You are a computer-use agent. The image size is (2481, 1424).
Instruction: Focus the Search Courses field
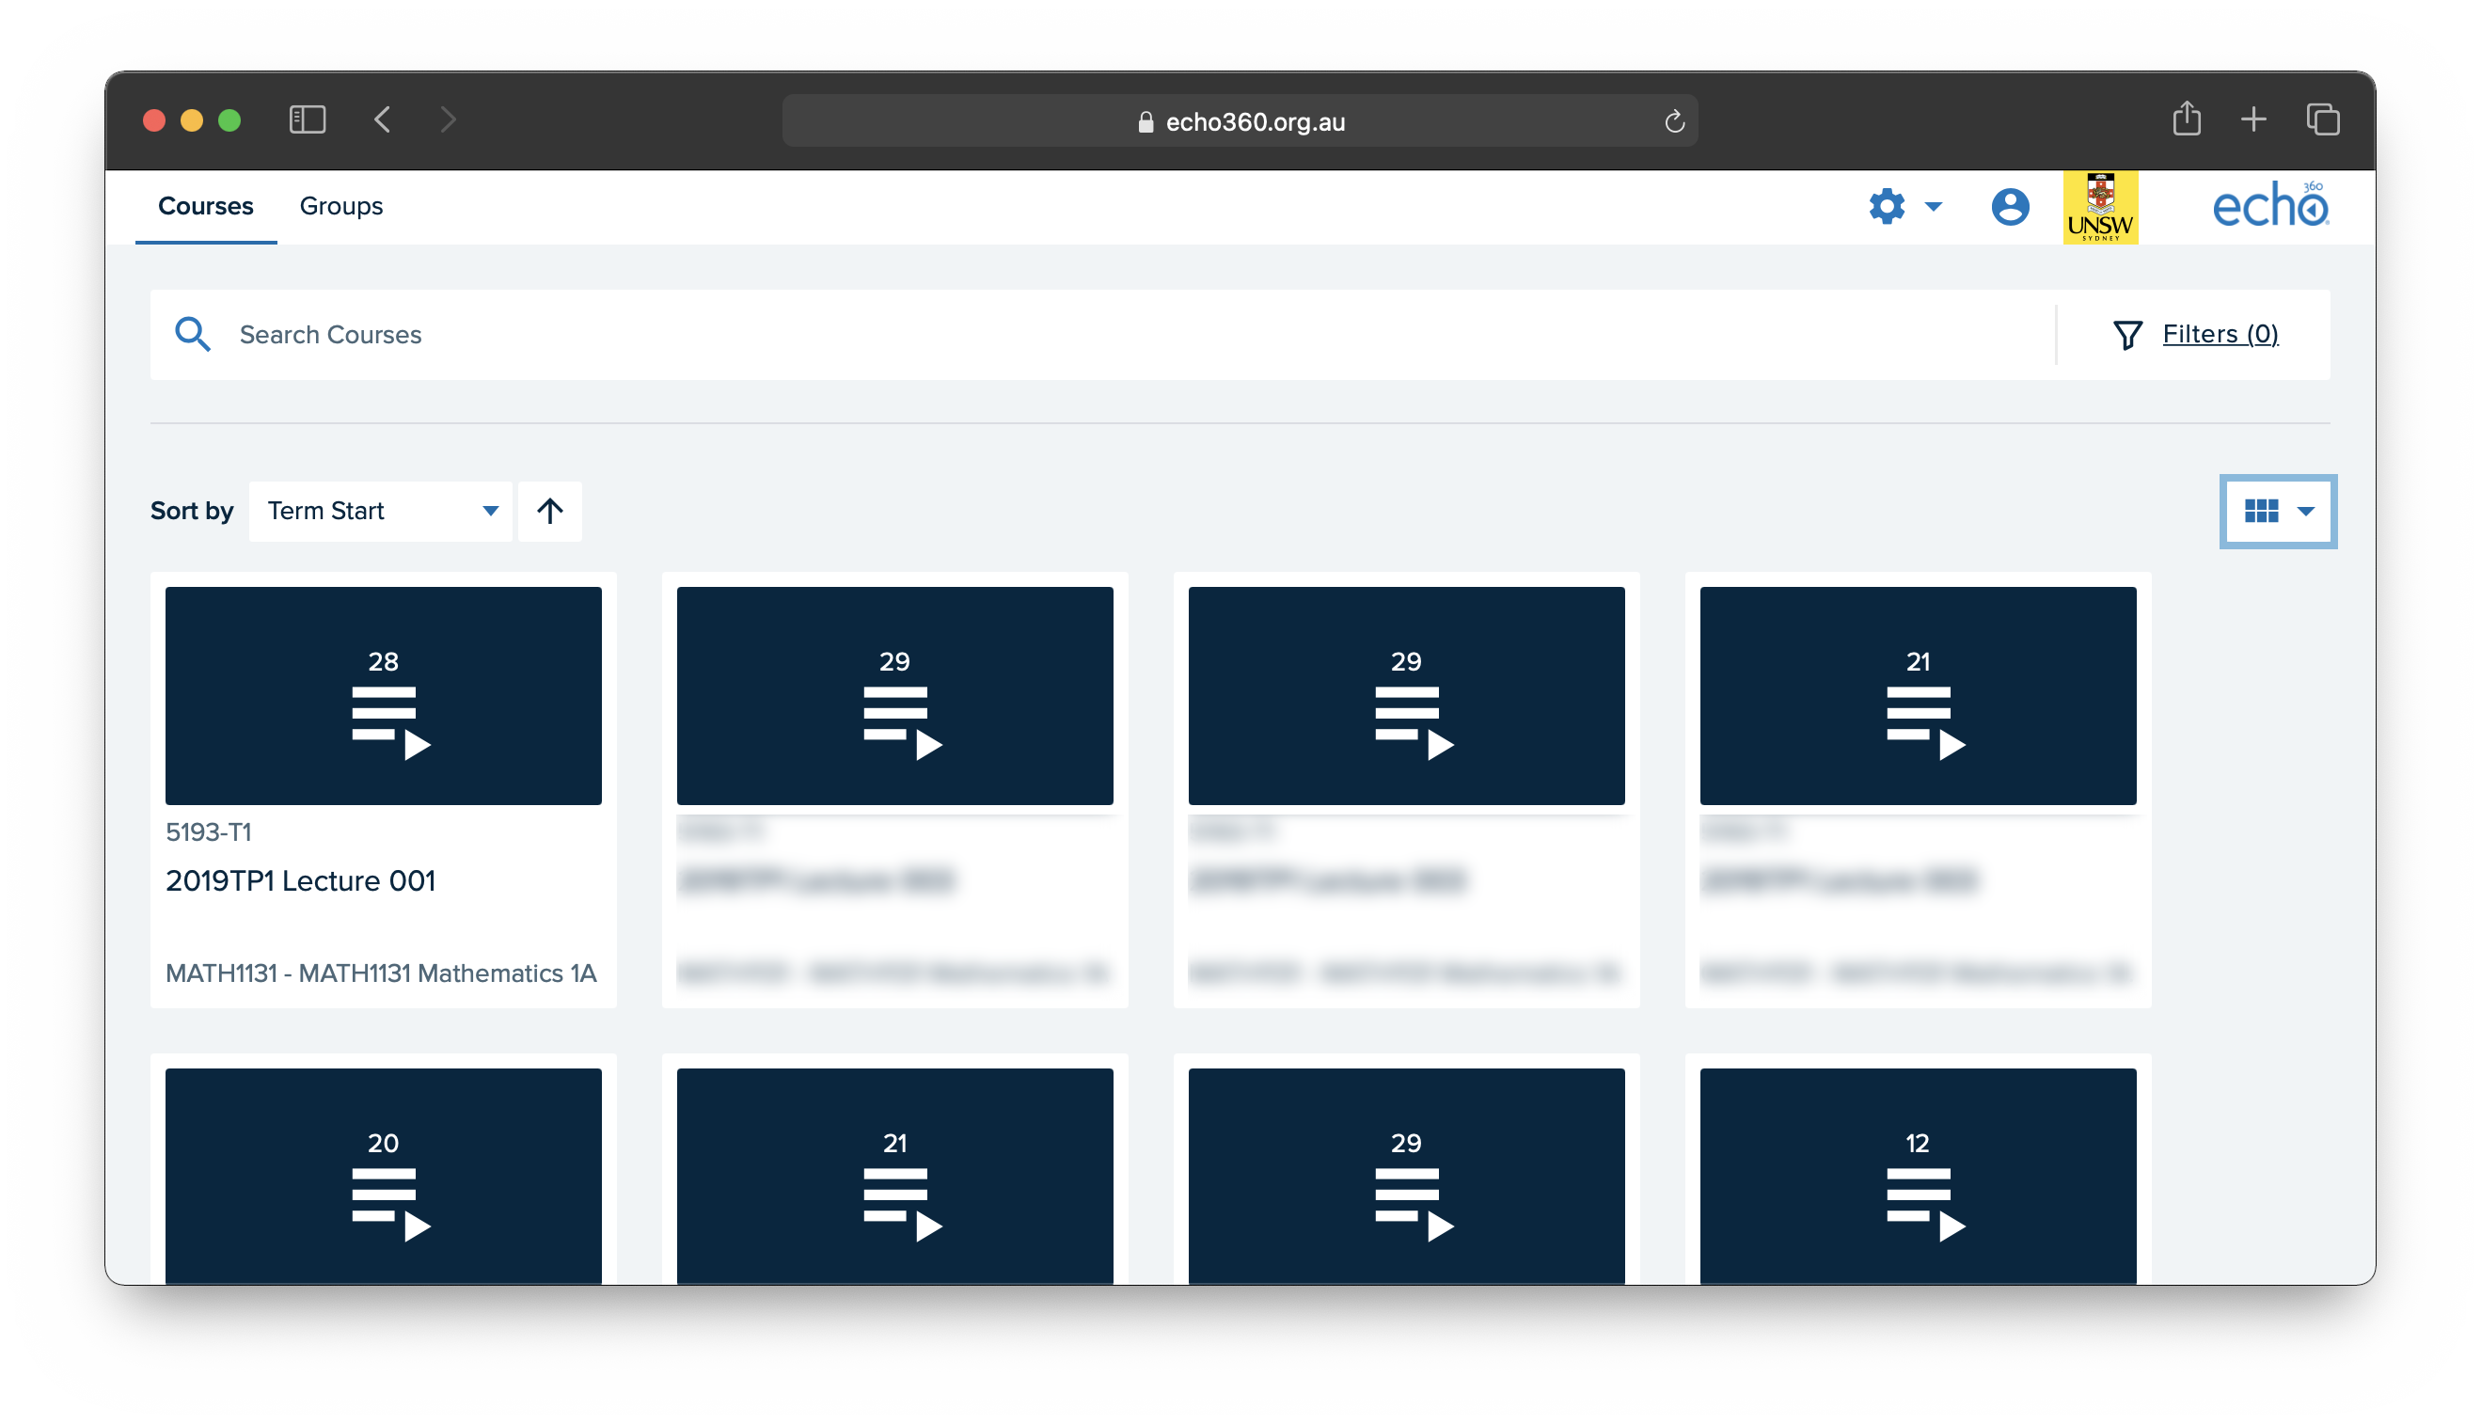[x=1105, y=335]
